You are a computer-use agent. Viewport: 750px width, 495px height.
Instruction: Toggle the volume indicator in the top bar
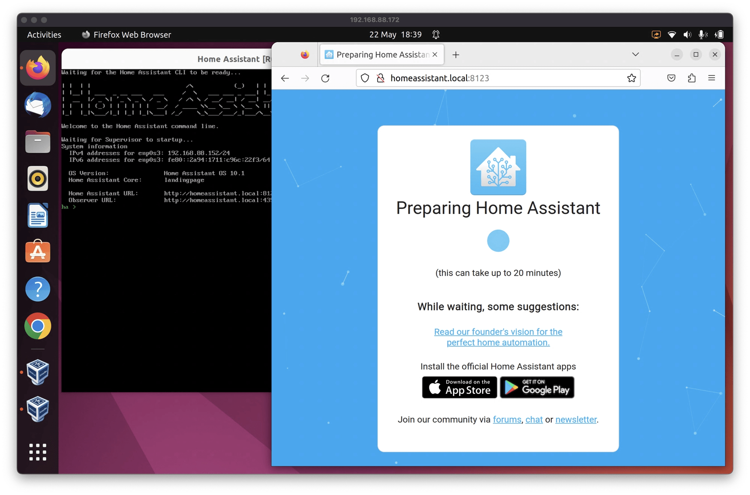[x=687, y=34]
